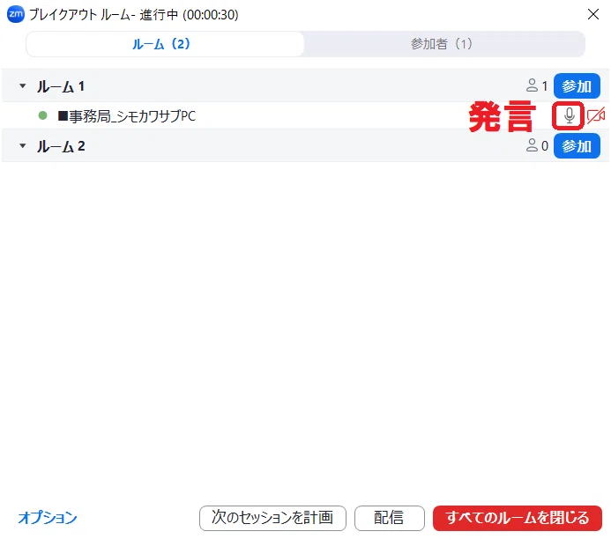Click ルーム 2 participant count icon
The width and height of the screenshot is (611, 539).
click(x=532, y=145)
